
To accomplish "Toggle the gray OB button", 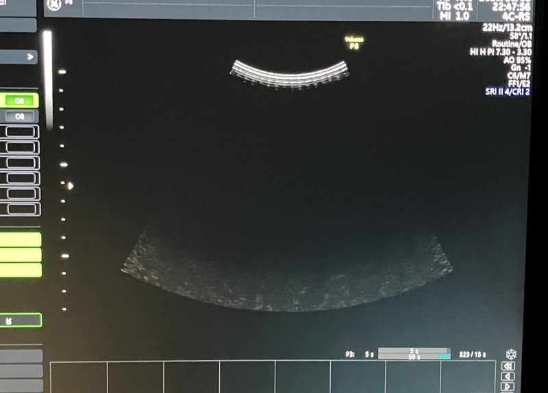I will [20, 116].
